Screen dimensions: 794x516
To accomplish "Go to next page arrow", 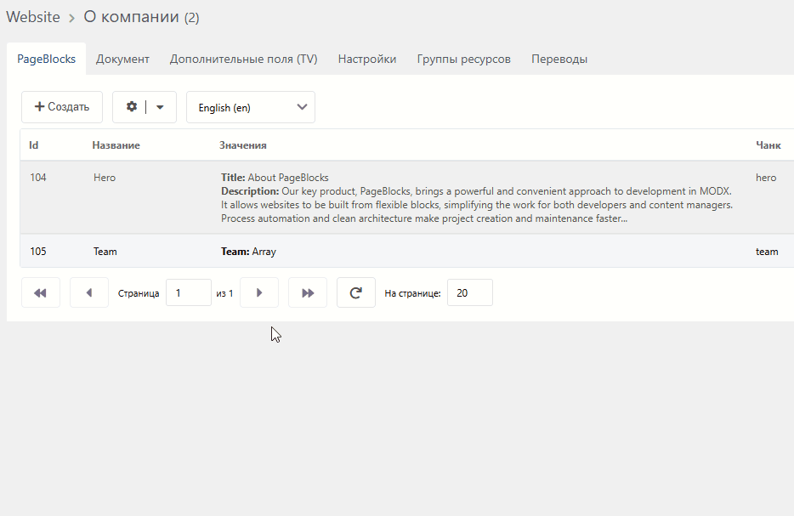I will tap(259, 292).
